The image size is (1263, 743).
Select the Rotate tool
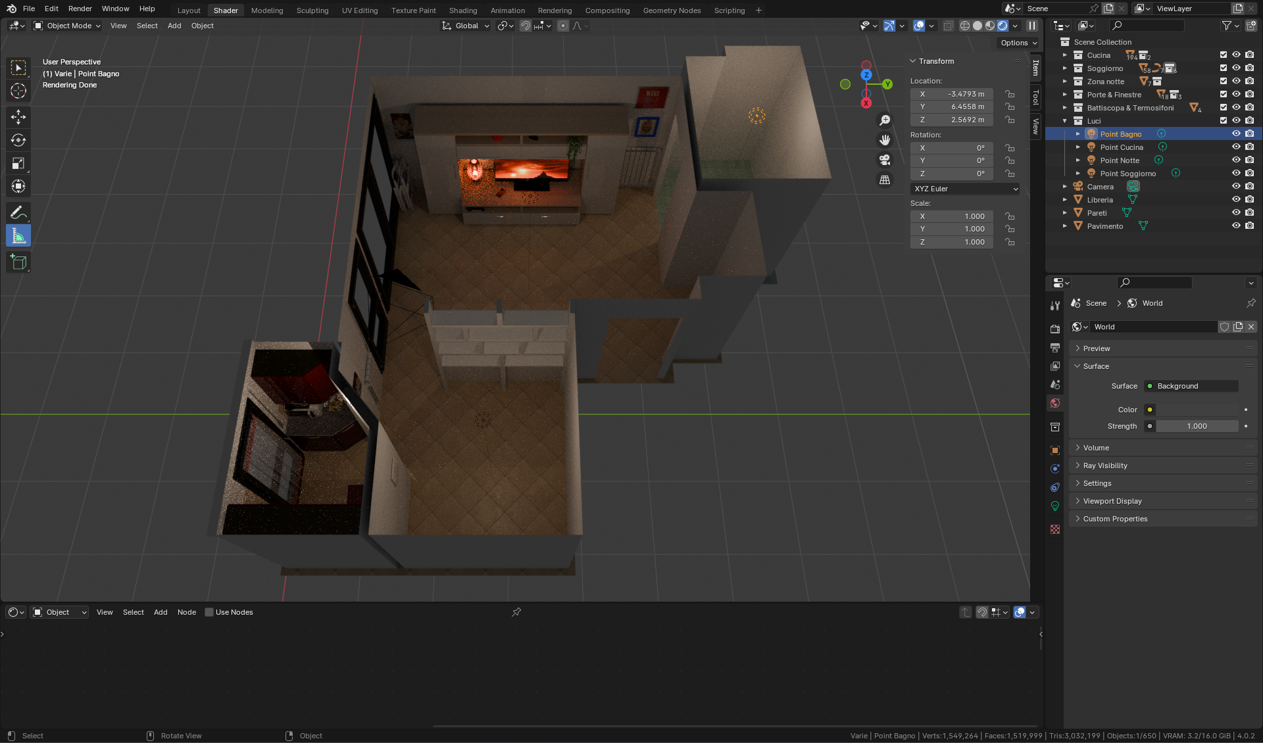(x=18, y=140)
